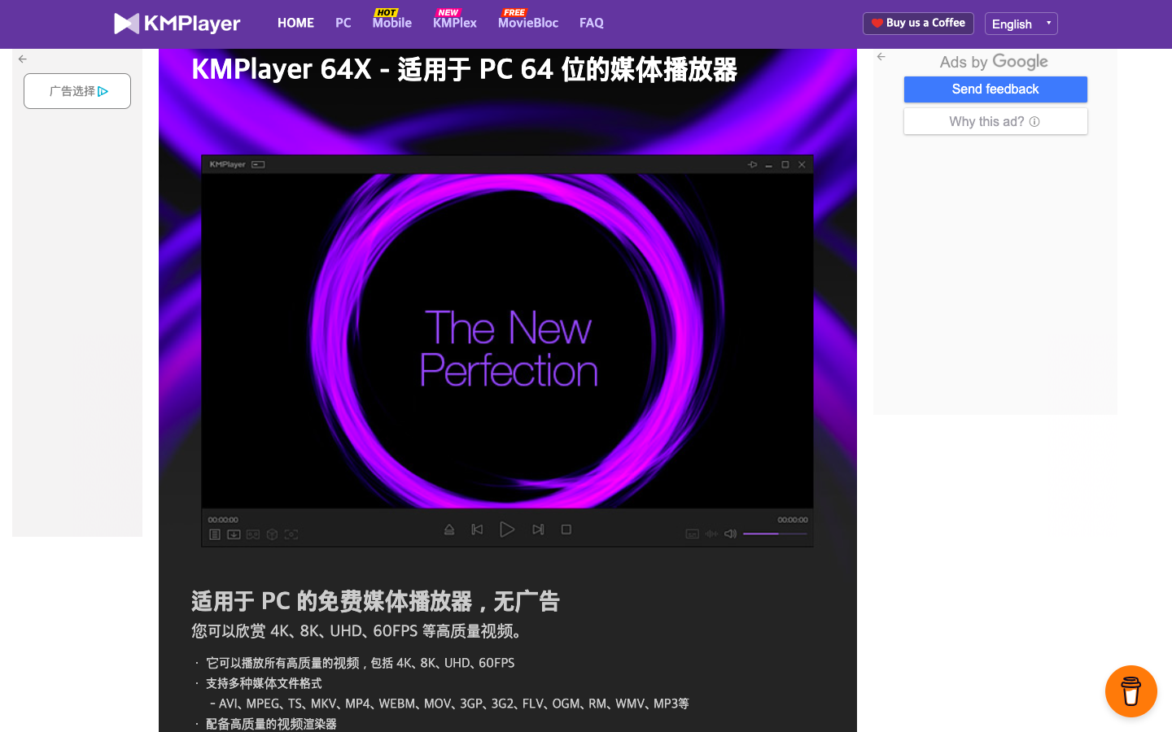Click the download video icon in player
Image resolution: width=1172 pixels, height=732 pixels.
click(234, 534)
